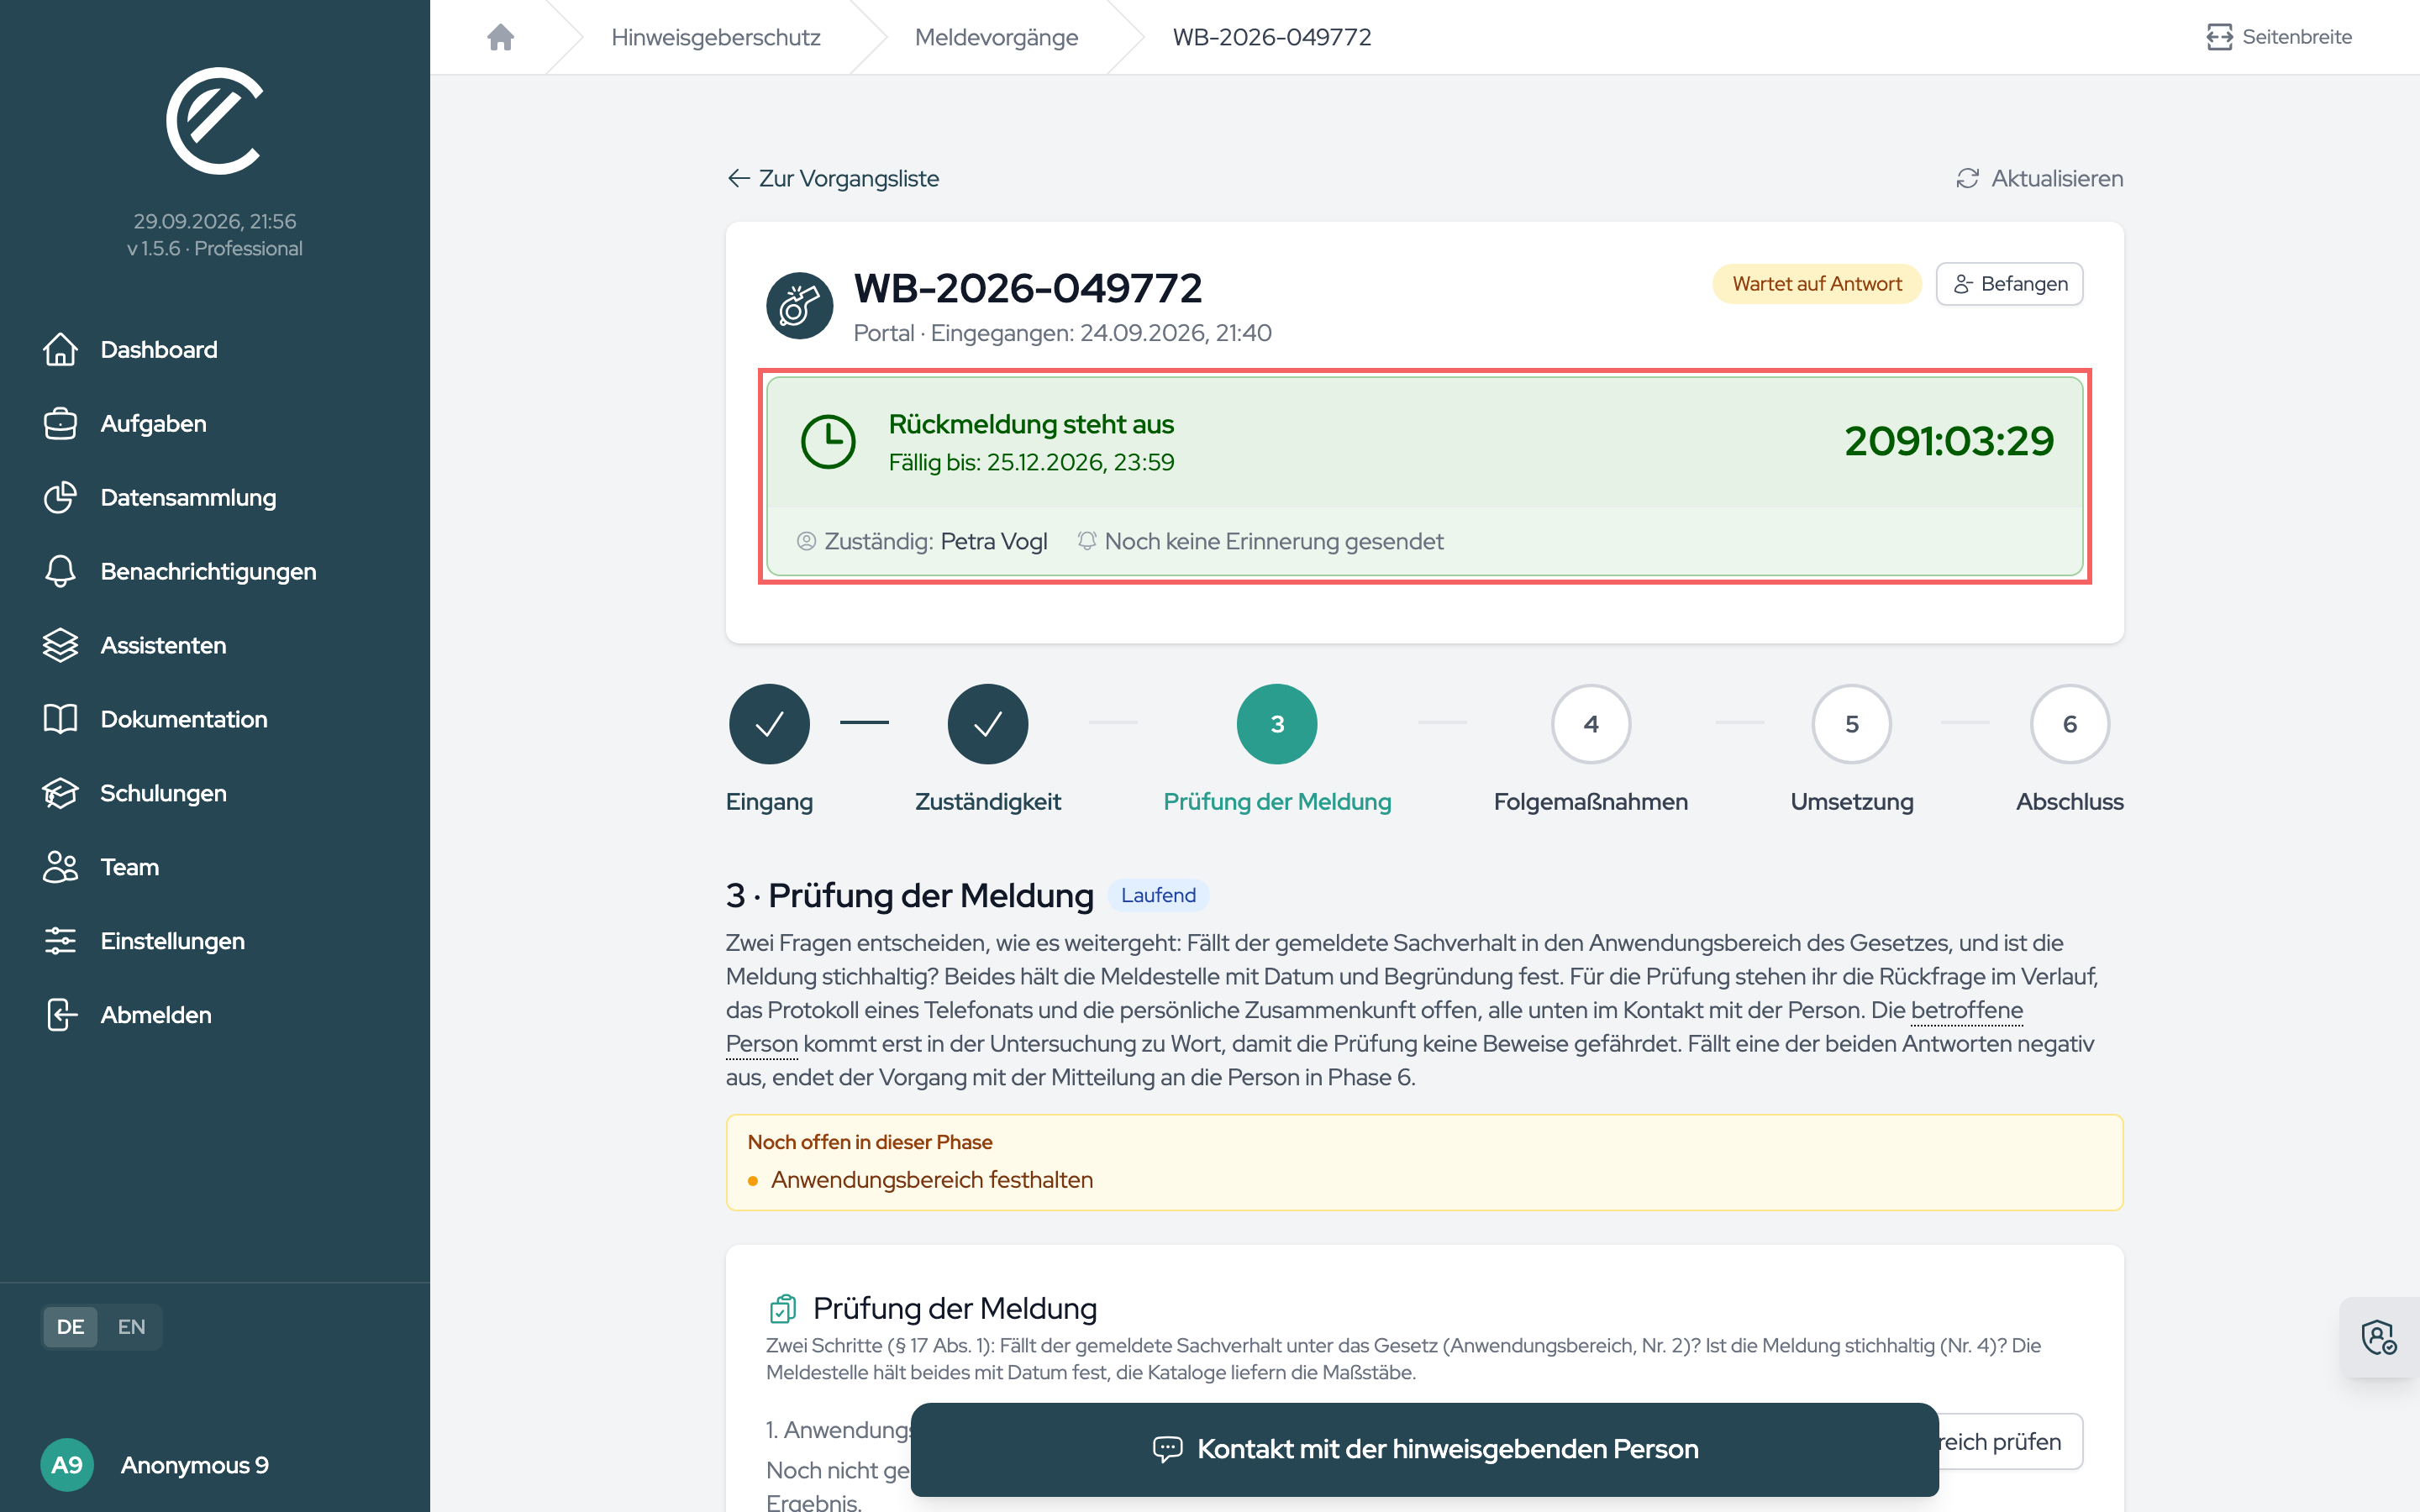Click the whistle case icon
The width and height of the screenshot is (2420, 1512).
coord(799,306)
